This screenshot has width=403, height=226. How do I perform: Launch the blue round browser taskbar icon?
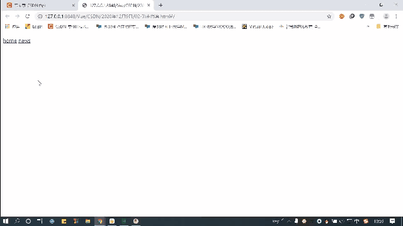(52, 221)
